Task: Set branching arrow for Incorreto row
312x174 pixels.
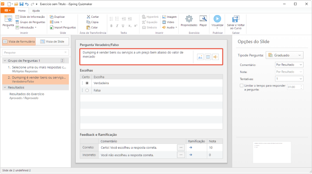Action: (x=191, y=155)
